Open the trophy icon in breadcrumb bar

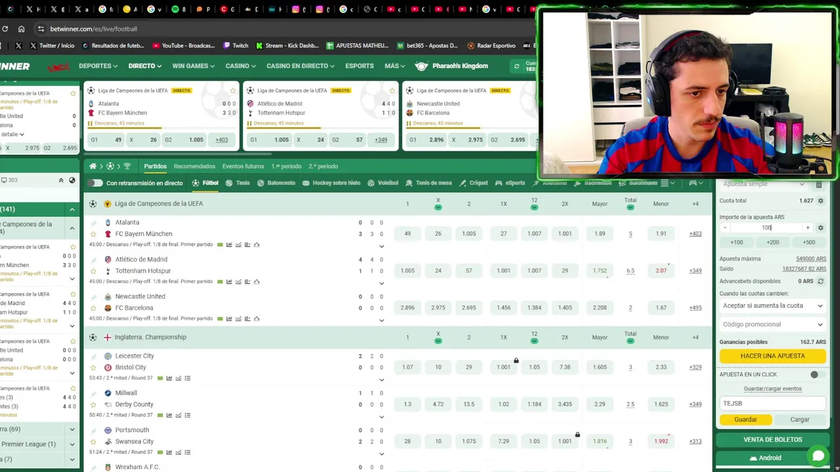click(127, 167)
